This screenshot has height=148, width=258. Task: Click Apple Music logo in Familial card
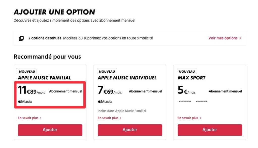25,102
